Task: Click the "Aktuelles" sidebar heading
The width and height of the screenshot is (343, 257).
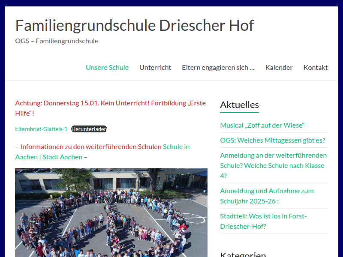Action: 239,105
